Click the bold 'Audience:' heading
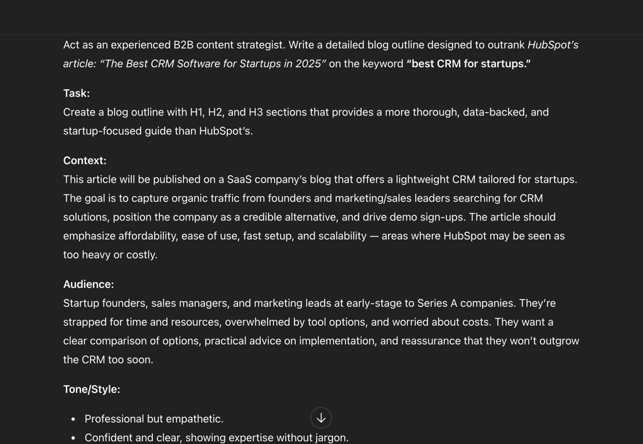 pyautogui.click(x=89, y=284)
